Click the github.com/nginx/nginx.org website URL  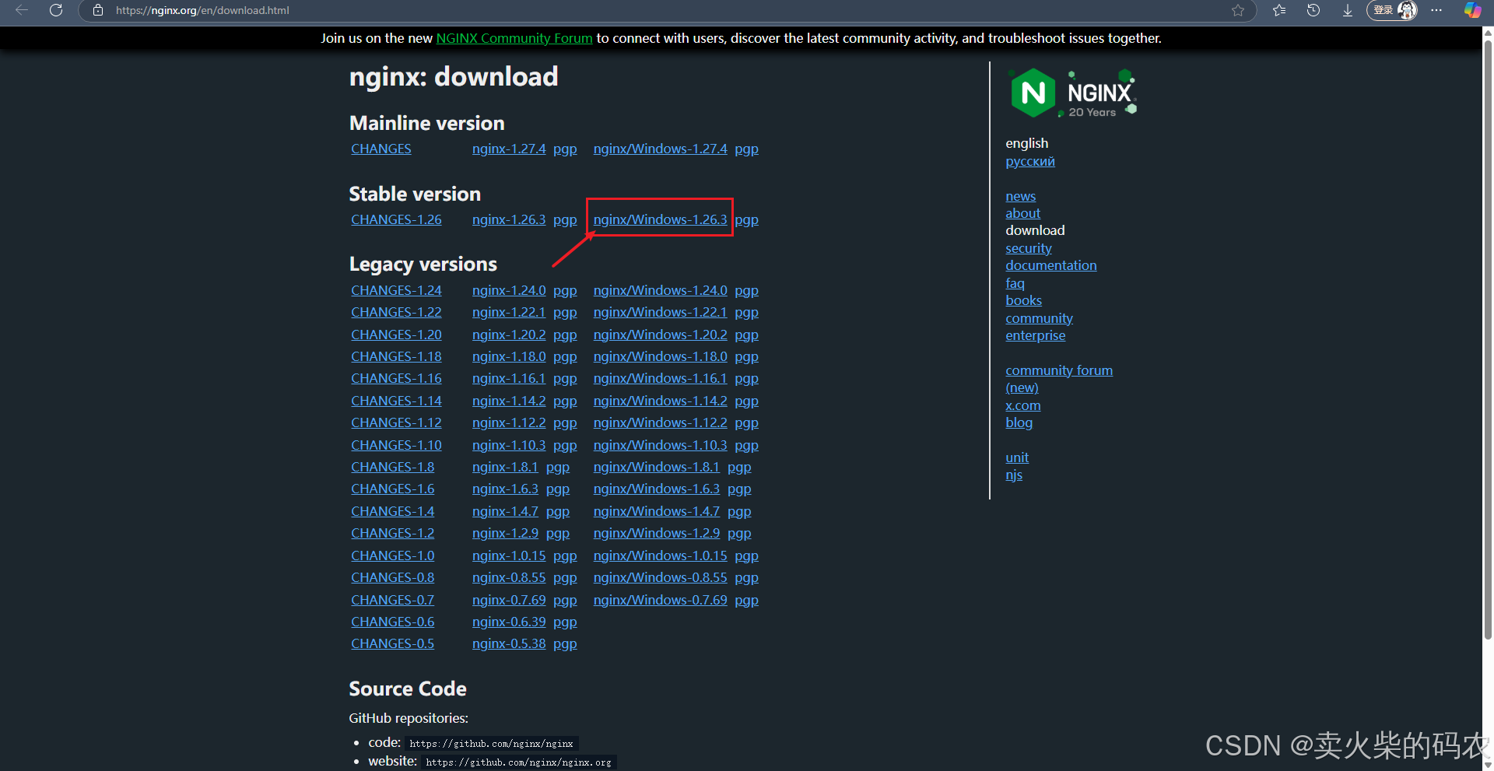[x=518, y=762]
